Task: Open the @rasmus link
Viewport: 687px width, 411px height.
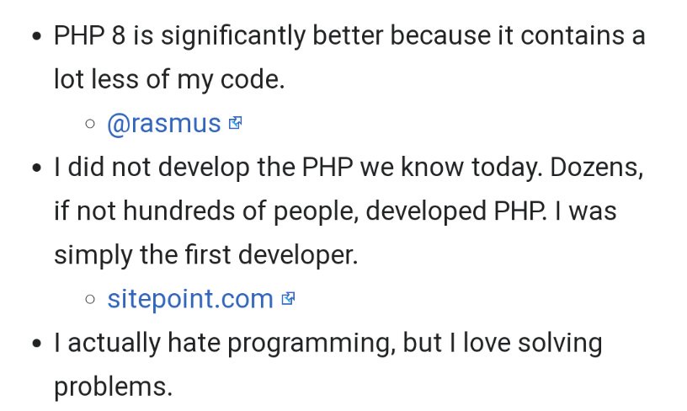Action: tap(164, 124)
